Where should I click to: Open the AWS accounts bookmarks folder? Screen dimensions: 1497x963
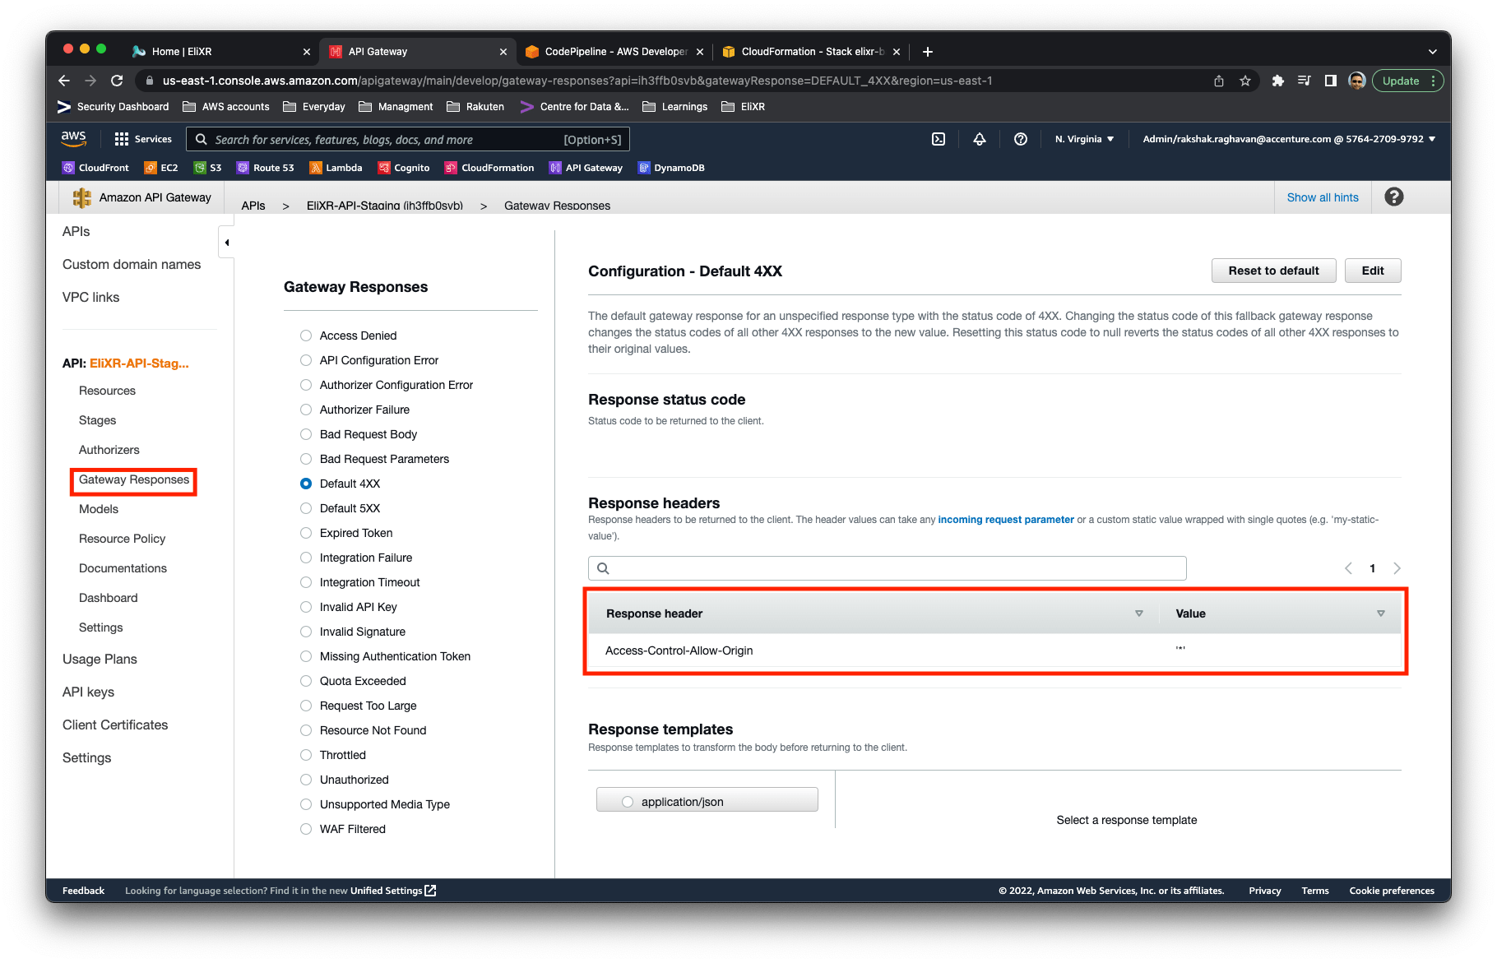[226, 107]
